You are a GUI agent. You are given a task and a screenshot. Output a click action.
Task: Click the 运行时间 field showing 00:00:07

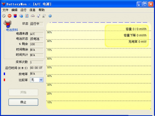coord(37,68)
